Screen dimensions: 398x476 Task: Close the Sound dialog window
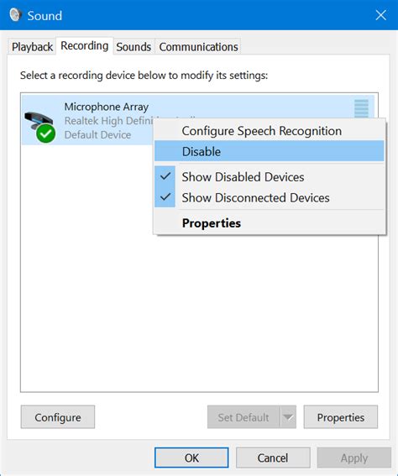click(380, 15)
